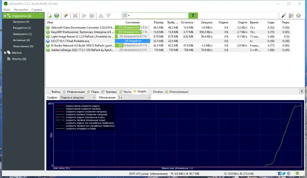Screen dimensions: 307x178
Task: Click the Add Torrent toolbar icon
Action: tap(50, 16)
